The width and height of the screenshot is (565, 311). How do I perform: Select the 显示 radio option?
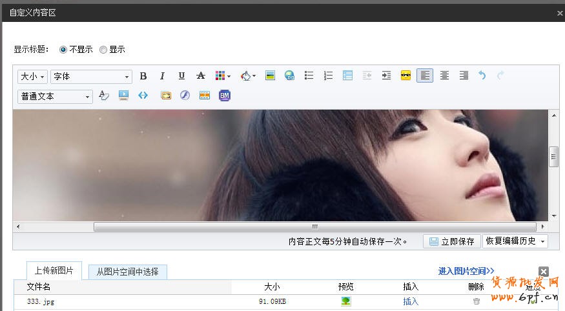point(103,50)
